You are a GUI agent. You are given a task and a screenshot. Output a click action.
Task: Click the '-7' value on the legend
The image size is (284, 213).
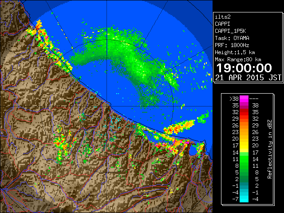point(235,199)
